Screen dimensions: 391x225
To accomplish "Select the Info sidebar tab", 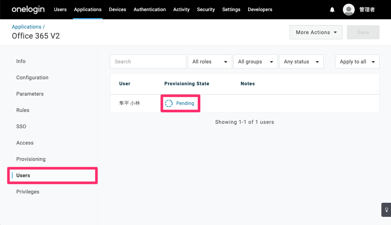I will click(21, 61).
